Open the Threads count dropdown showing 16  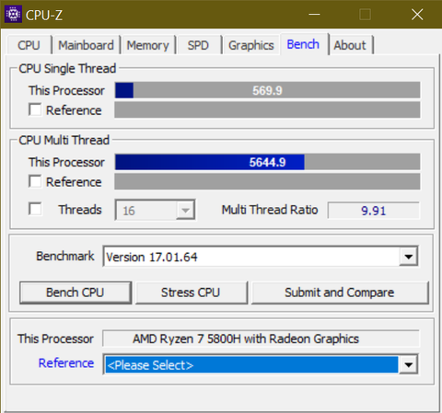155,210
